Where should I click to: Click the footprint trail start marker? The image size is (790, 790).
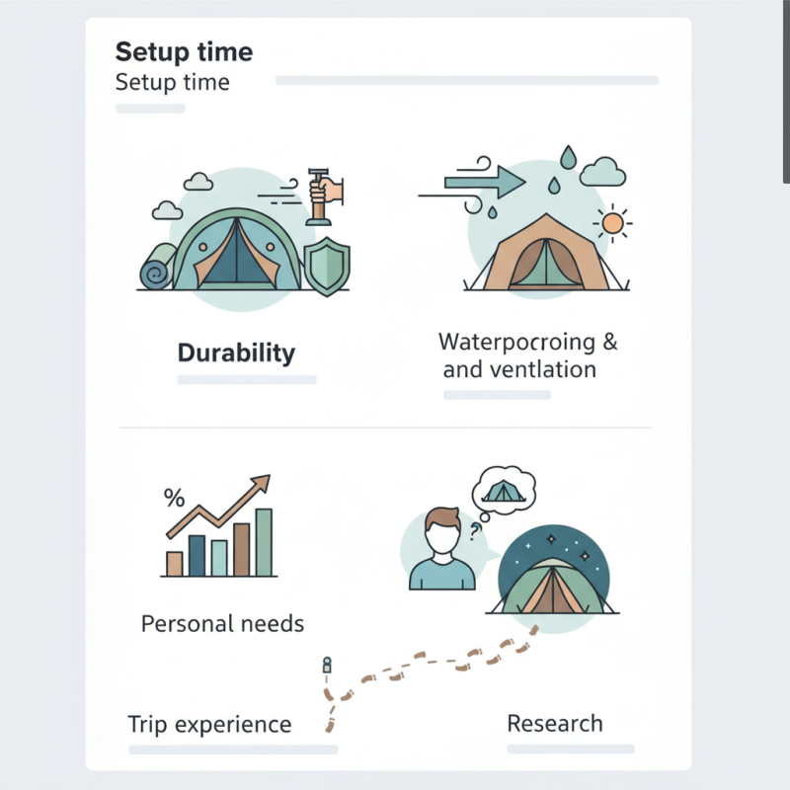click(x=327, y=665)
